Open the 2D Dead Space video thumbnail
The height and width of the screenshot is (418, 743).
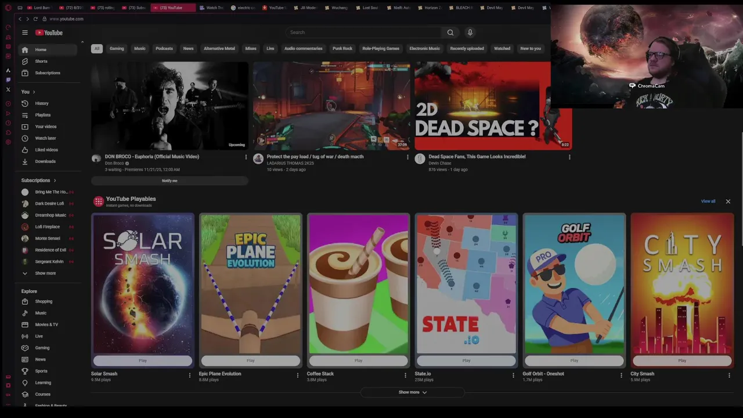coord(493,106)
